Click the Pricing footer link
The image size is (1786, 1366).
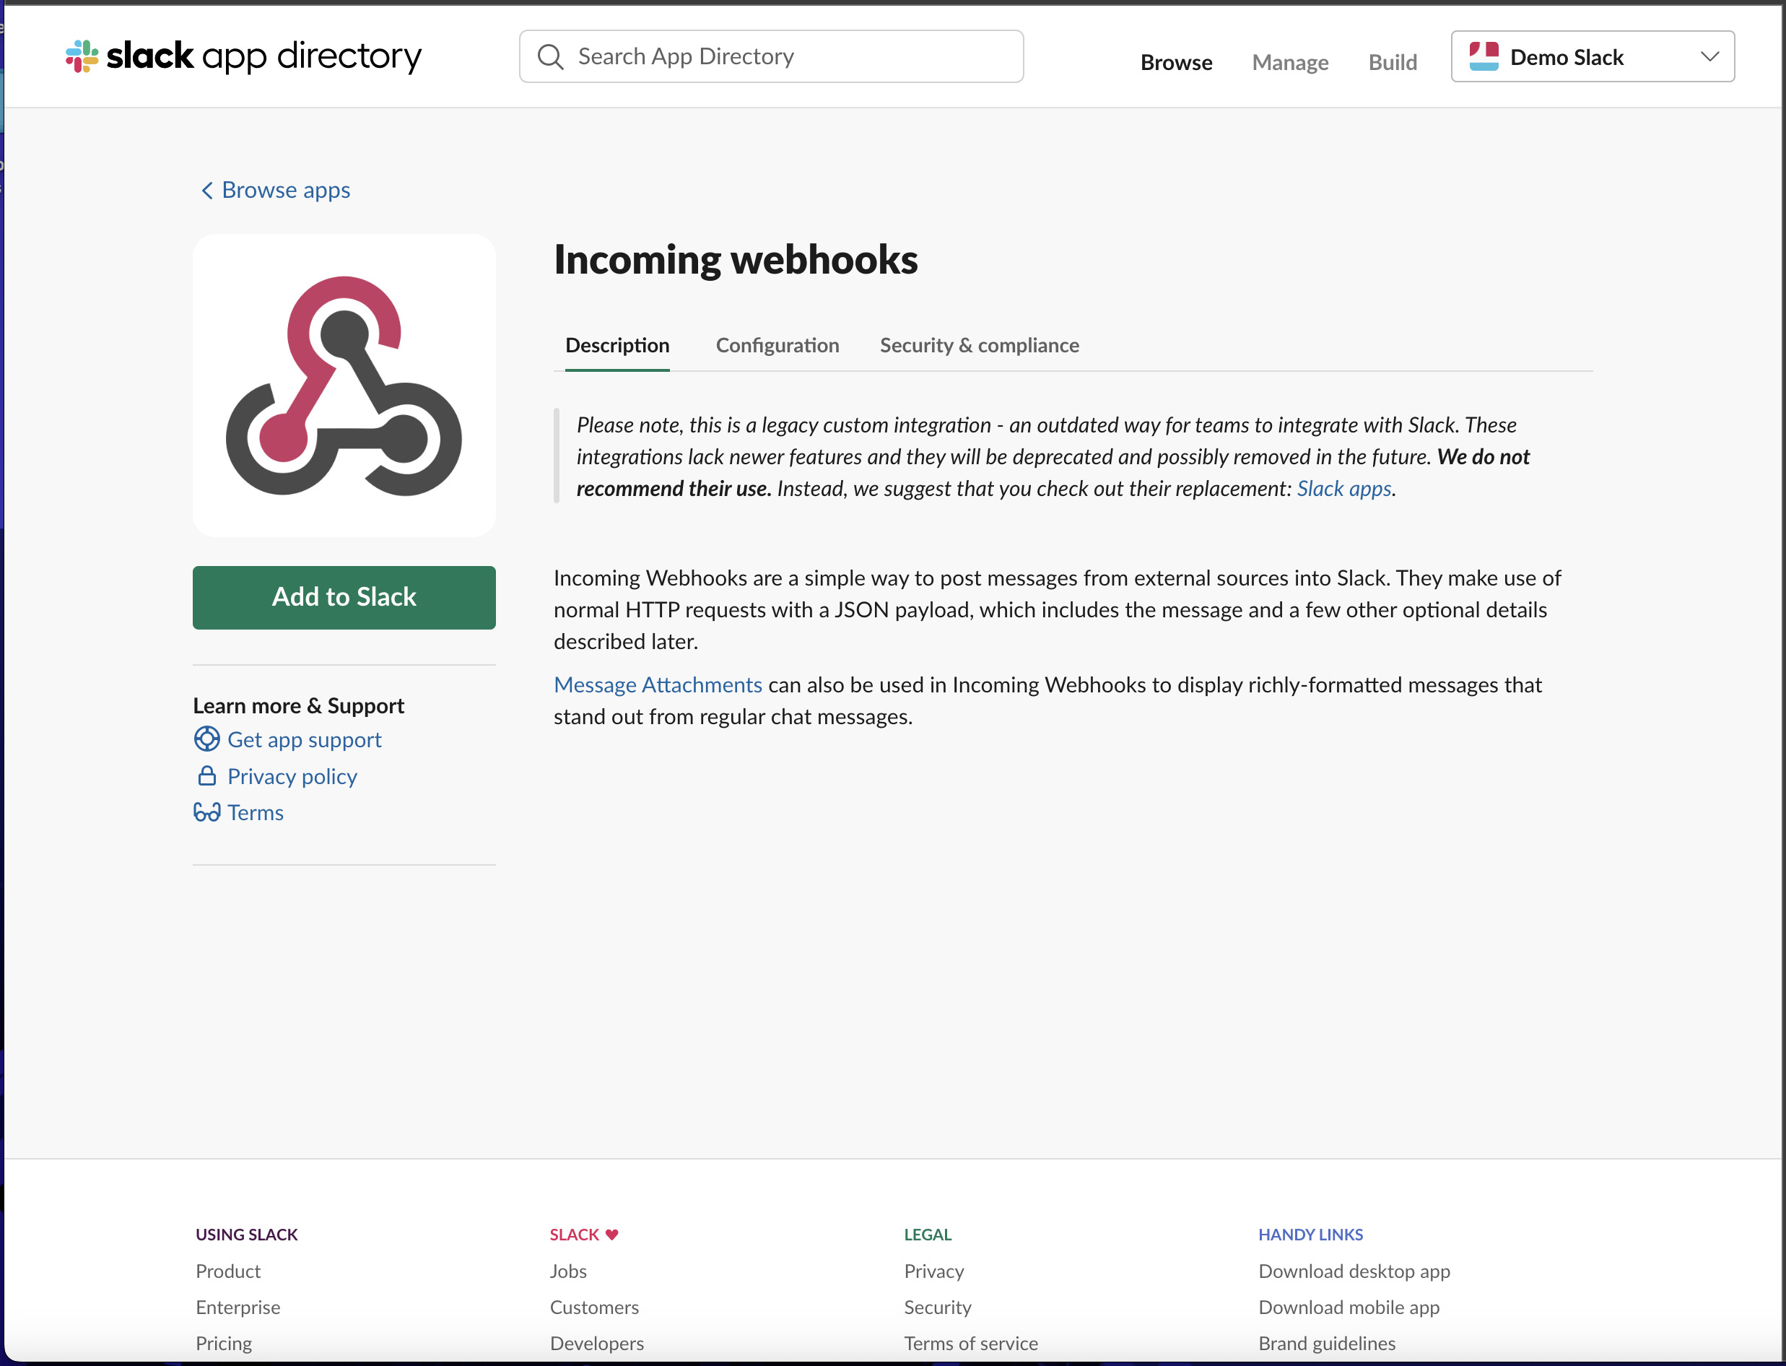click(x=224, y=1343)
